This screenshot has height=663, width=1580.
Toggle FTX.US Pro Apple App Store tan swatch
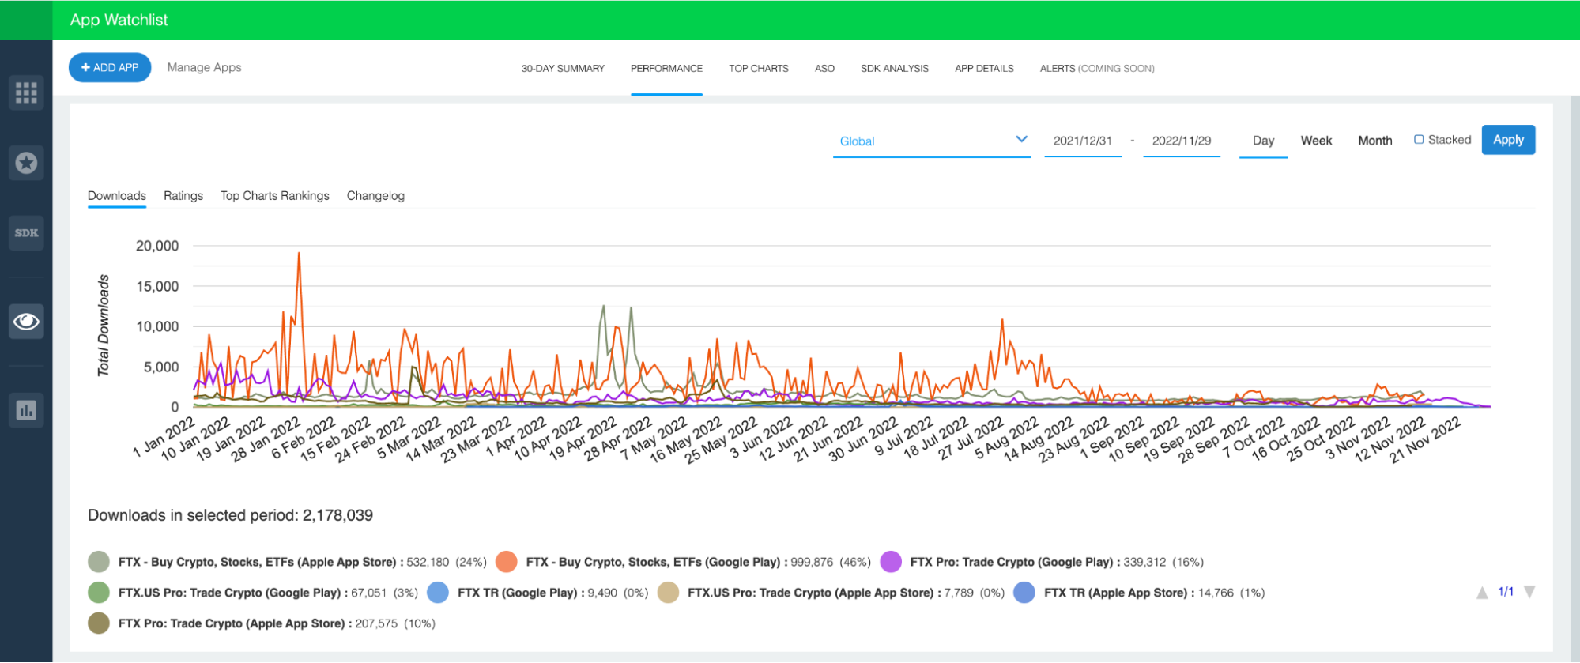(668, 593)
